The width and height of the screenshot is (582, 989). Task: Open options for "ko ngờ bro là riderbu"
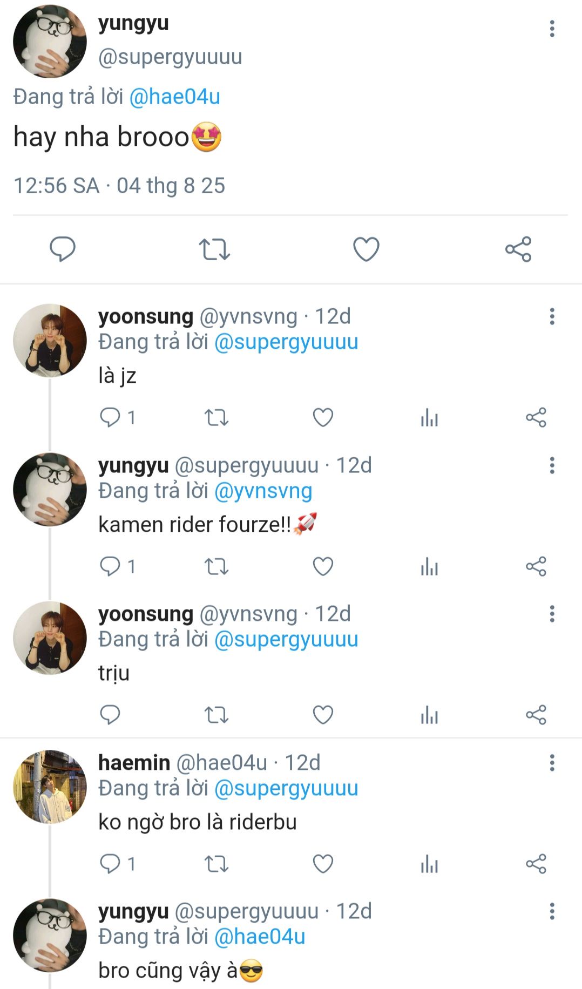tap(552, 763)
